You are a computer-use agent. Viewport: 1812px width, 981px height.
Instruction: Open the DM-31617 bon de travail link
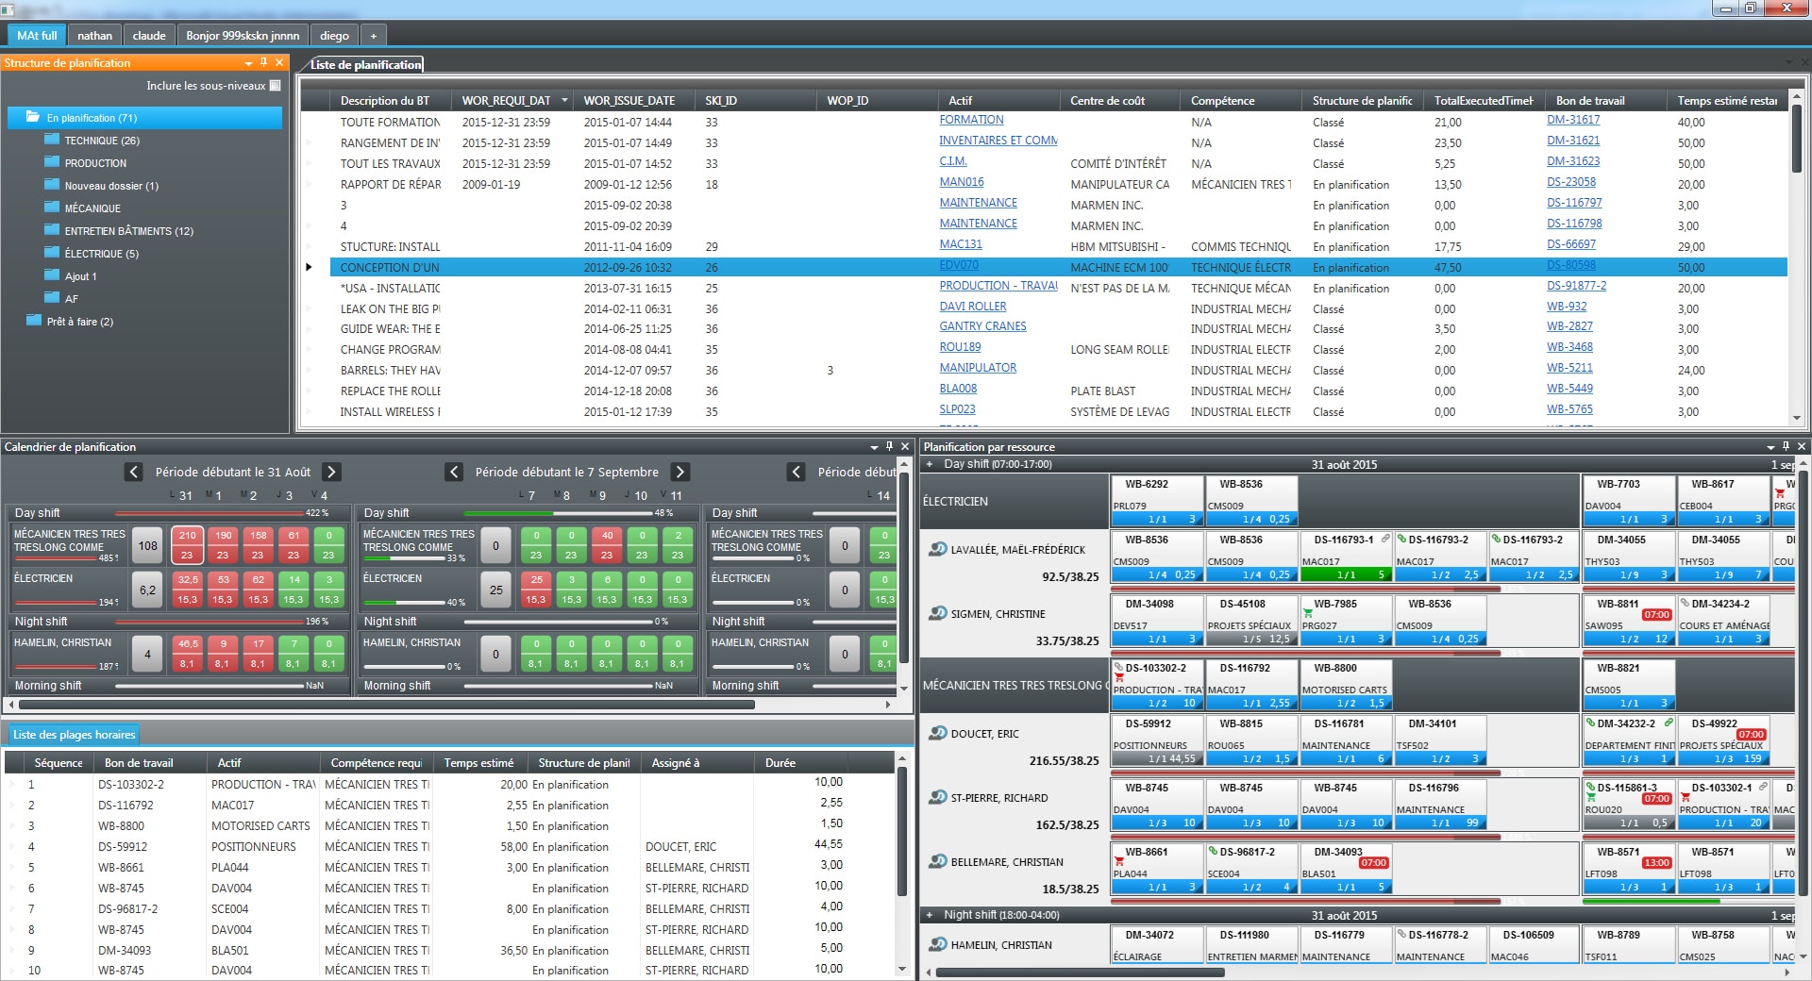1573,120
